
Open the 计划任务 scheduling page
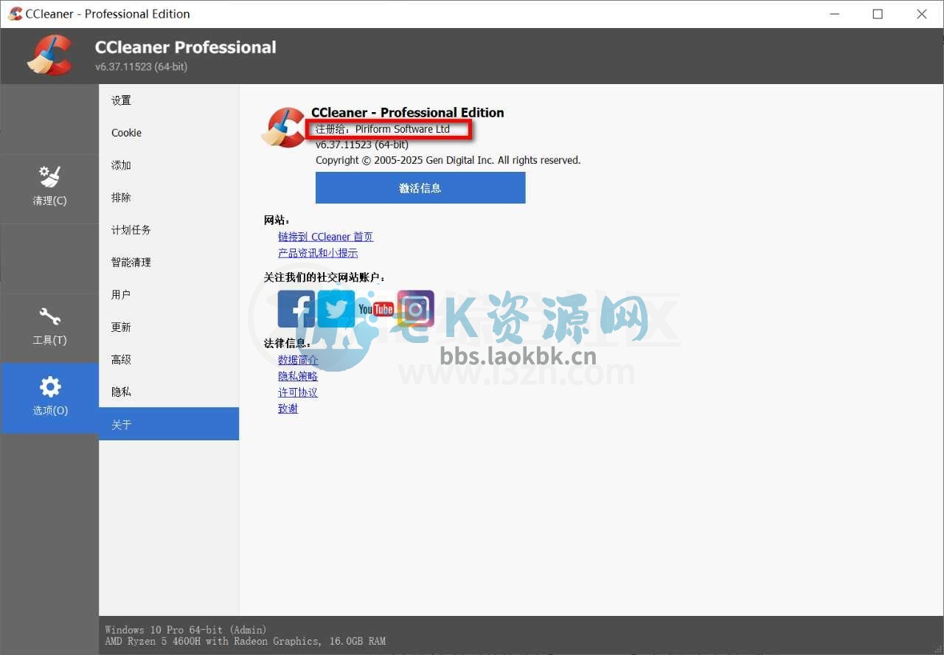pyautogui.click(x=169, y=230)
